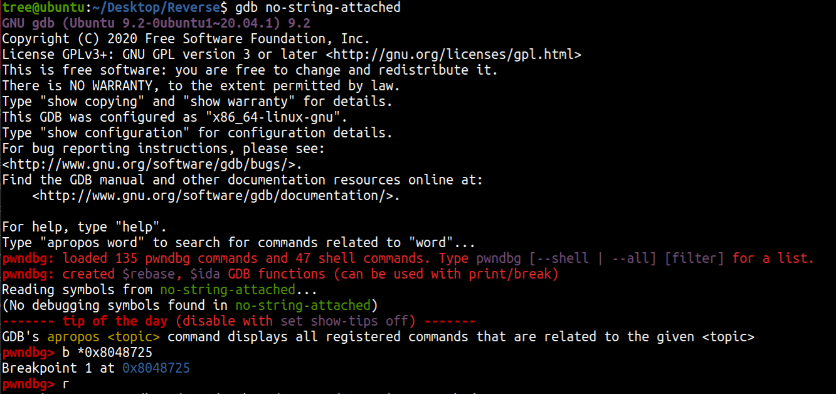This screenshot has height=394, width=836.
Task: Click the '$rebase, $ida GDB functions' text
Action: [220, 274]
